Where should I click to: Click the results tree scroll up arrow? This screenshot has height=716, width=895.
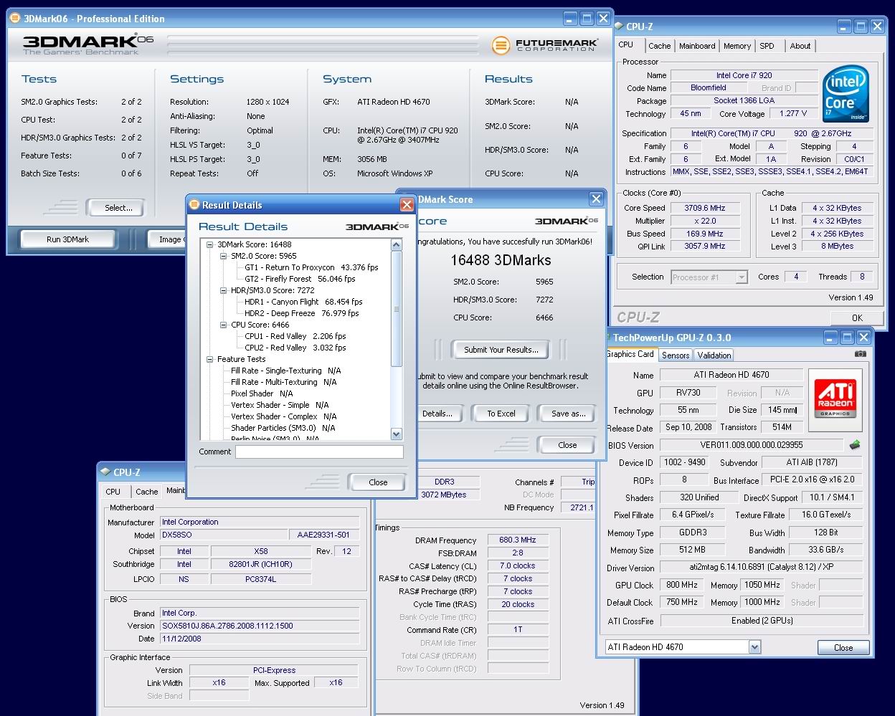397,245
